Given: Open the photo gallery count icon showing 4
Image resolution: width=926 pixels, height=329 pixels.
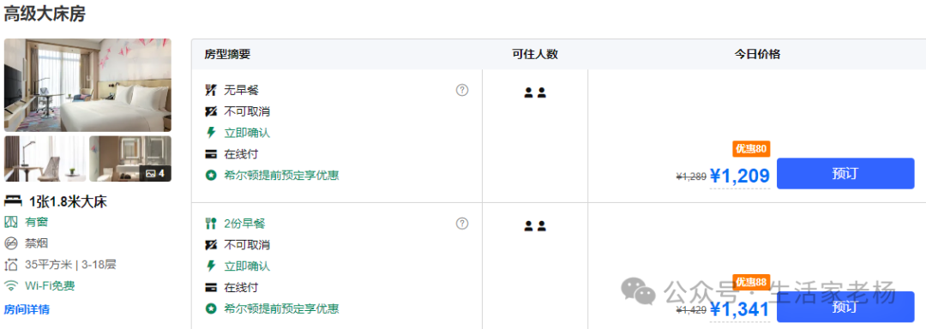Looking at the screenshot, I should tap(154, 173).
